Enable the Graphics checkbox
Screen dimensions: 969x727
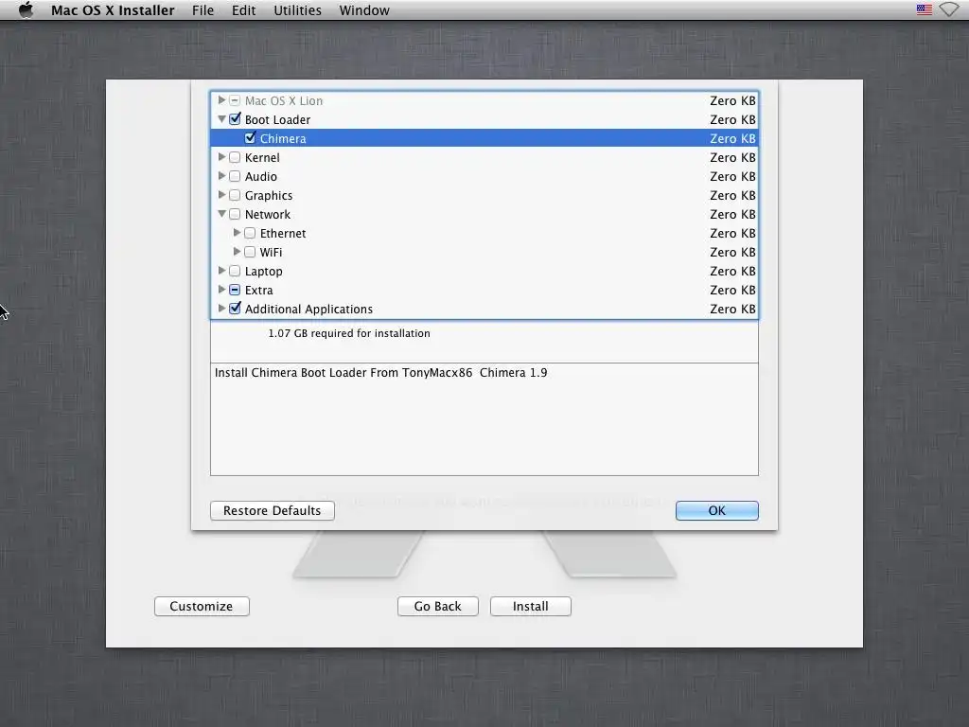coord(235,195)
